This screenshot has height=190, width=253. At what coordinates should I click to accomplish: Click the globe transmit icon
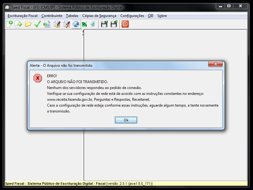click(76, 24)
